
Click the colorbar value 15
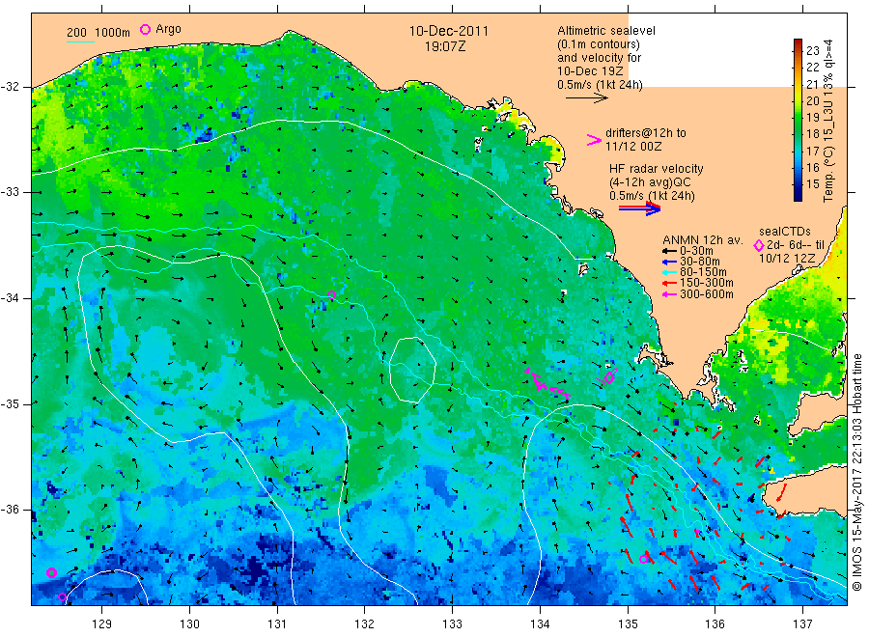click(812, 184)
